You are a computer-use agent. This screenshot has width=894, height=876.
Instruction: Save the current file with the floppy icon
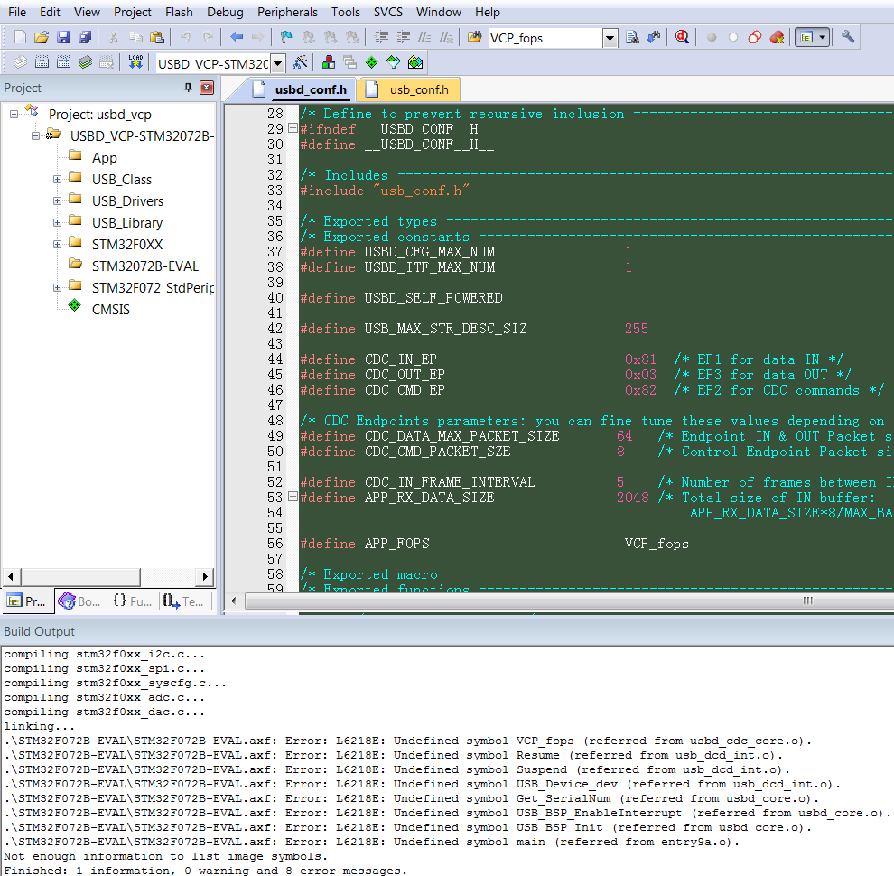pyautogui.click(x=62, y=38)
